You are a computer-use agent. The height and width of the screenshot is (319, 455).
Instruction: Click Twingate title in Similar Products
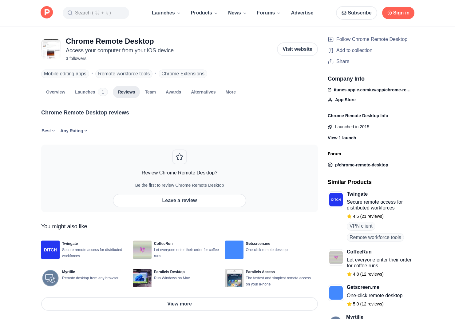point(357,194)
